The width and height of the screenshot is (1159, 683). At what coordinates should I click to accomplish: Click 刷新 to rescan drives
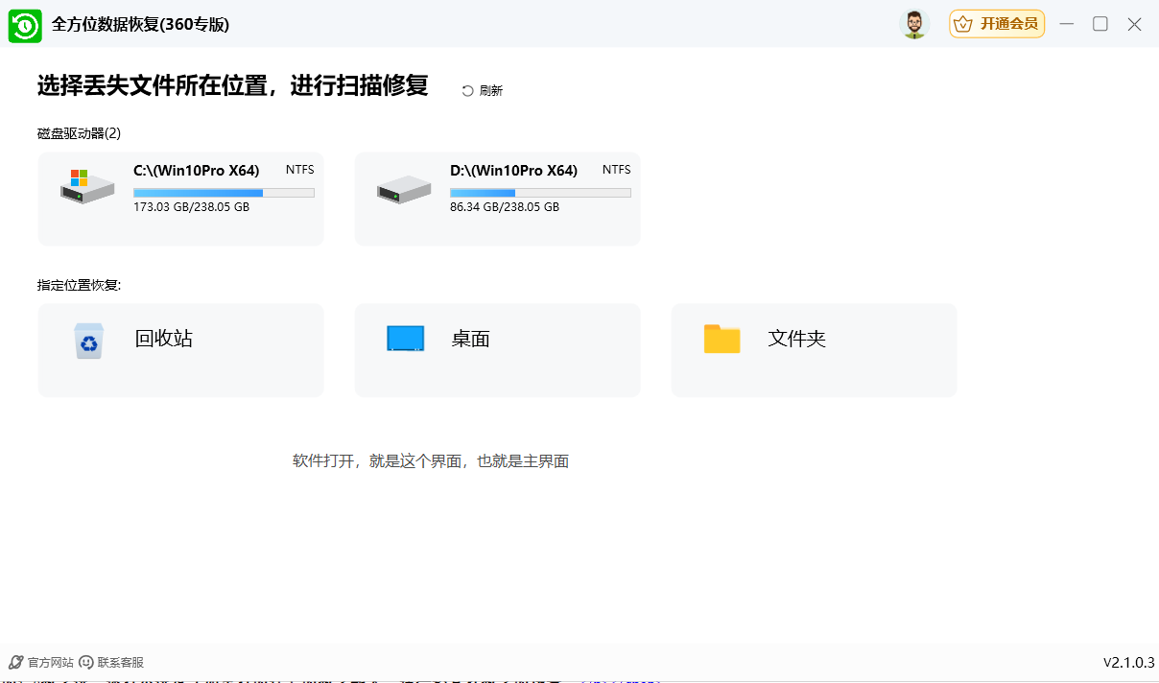point(489,89)
